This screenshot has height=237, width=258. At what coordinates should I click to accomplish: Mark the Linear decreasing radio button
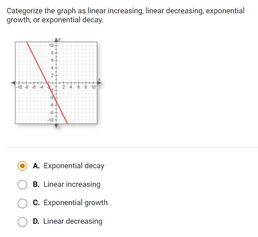click(x=22, y=222)
